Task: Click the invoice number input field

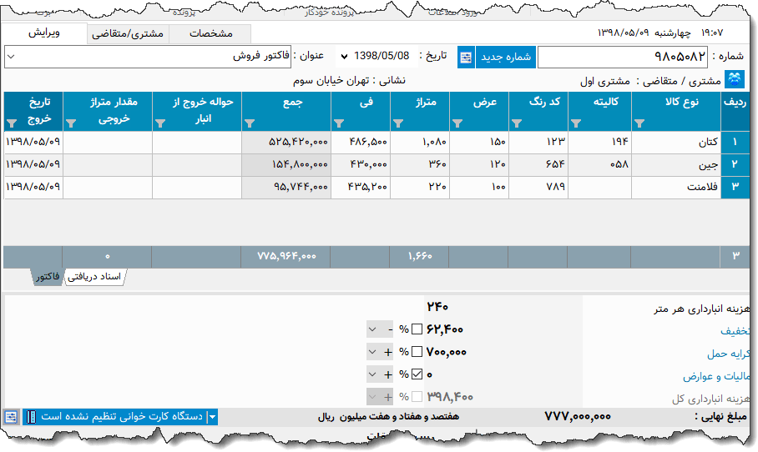Action: pyautogui.click(x=622, y=57)
